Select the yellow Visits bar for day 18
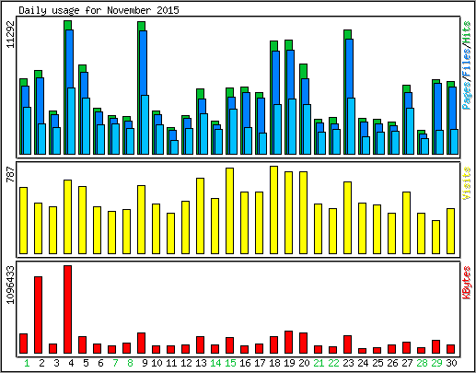The height and width of the screenshot is (373, 476). (273, 210)
